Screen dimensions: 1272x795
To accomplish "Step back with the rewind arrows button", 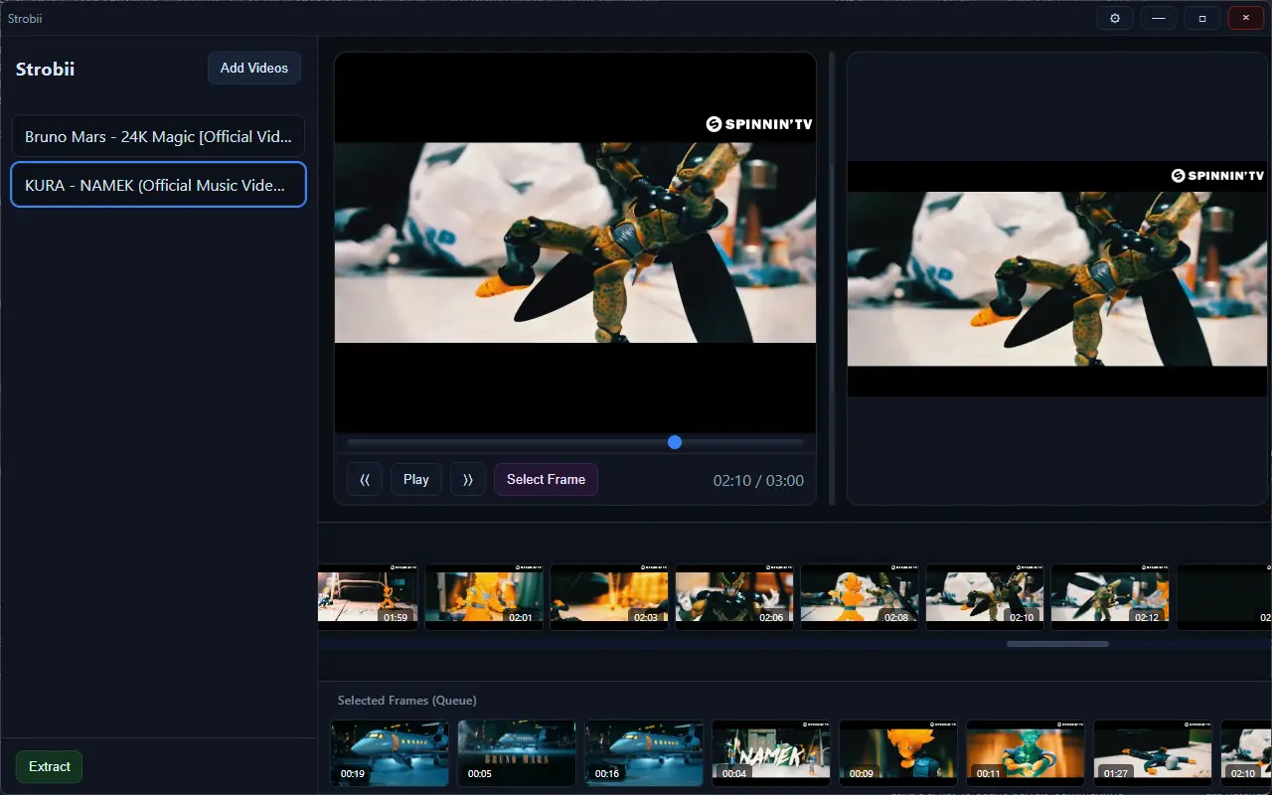I will pyautogui.click(x=365, y=479).
